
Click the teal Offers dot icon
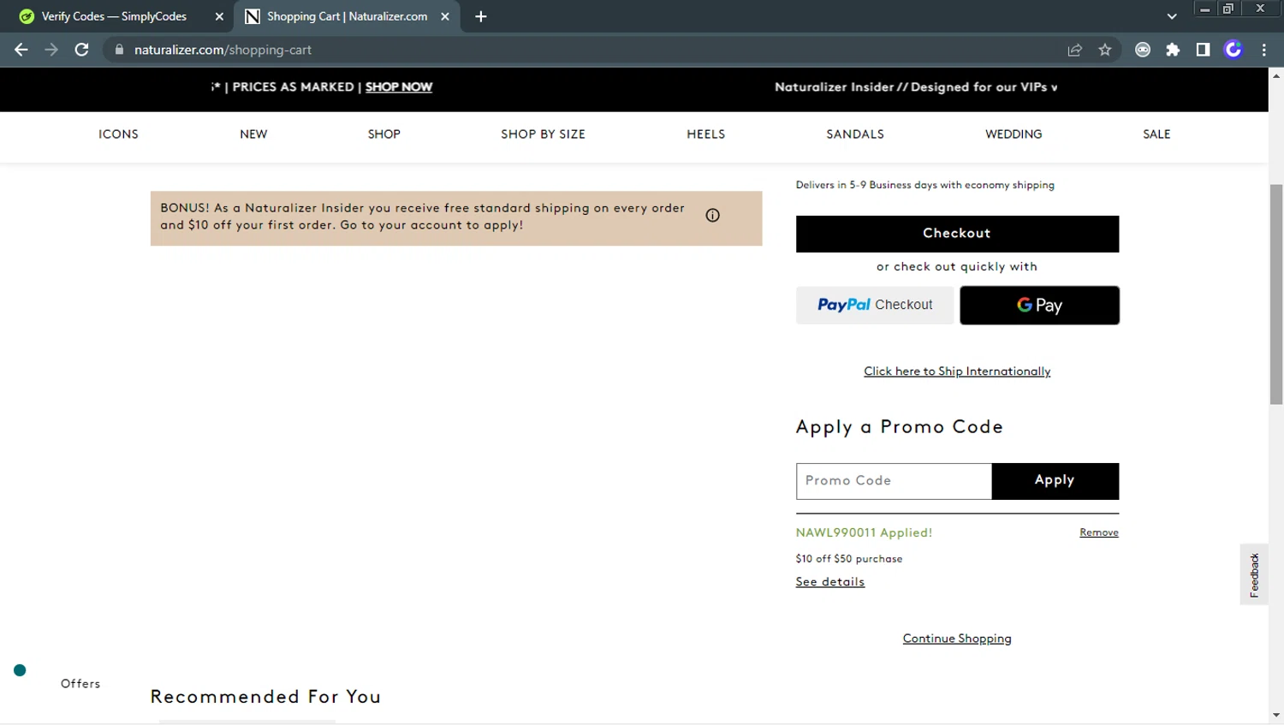point(20,670)
